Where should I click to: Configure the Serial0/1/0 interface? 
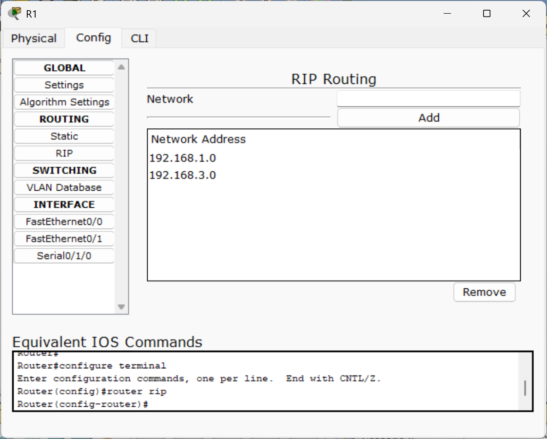[x=64, y=256]
